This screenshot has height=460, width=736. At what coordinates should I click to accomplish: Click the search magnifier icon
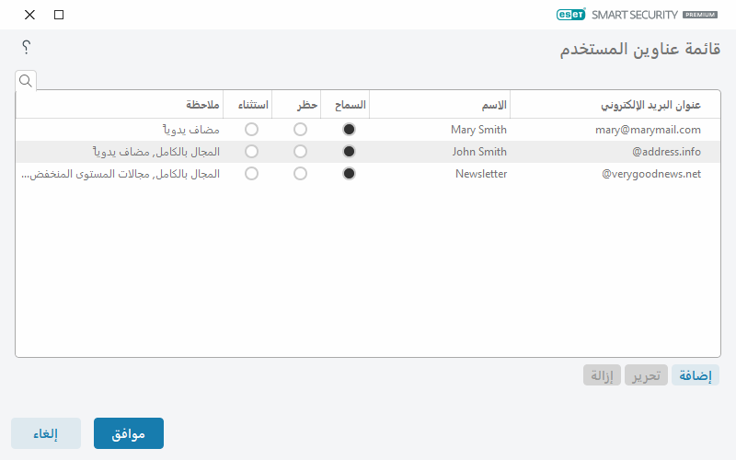point(26,81)
